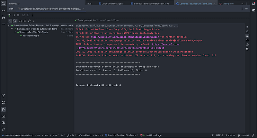Open more actions in Run toolbar

[32, 15]
